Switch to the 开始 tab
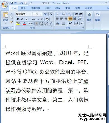The width and height of the screenshot is (109, 123). pyautogui.click(x=14, y=8)
